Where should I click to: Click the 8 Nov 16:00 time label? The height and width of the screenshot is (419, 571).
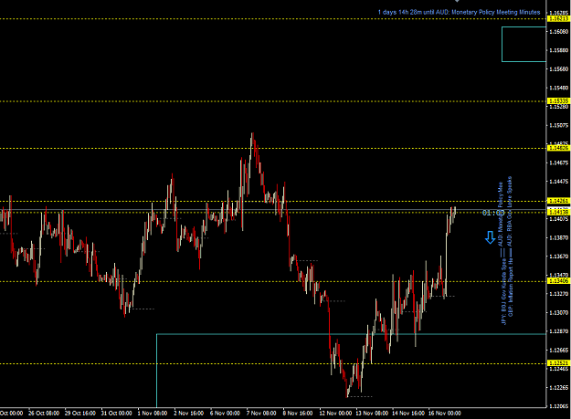[298, 414]
